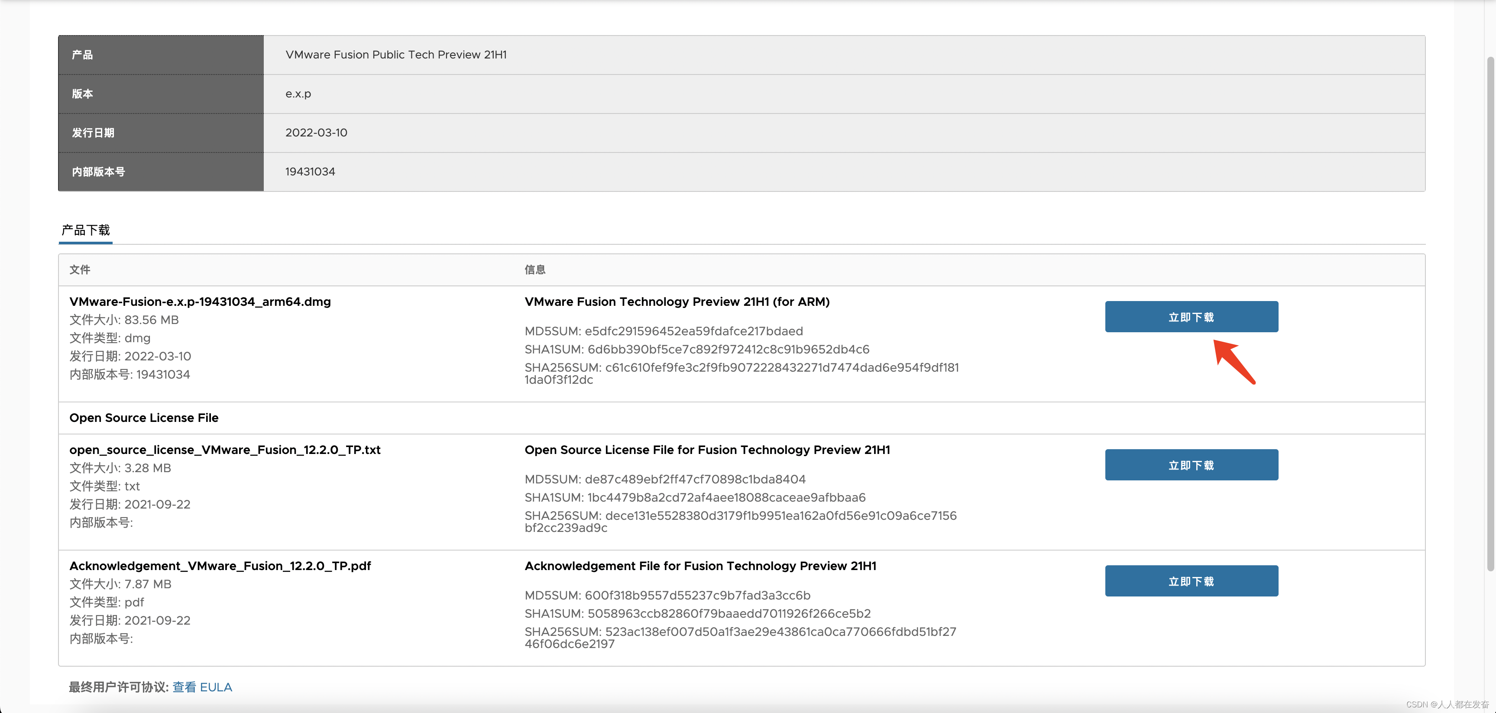
Task: Click the SHA1SUM value of the dmg file
Action: [728, 349]
